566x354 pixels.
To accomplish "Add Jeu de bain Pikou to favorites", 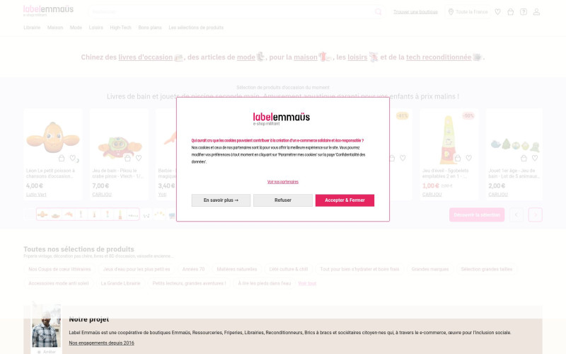I will (139, 158).
